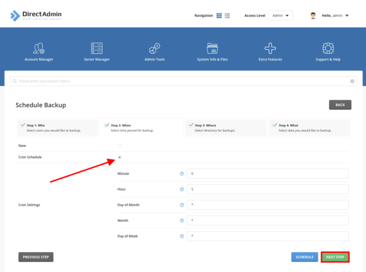Select the Now radio button
Viewport: 366px width, 272px height.
(120, 146)
